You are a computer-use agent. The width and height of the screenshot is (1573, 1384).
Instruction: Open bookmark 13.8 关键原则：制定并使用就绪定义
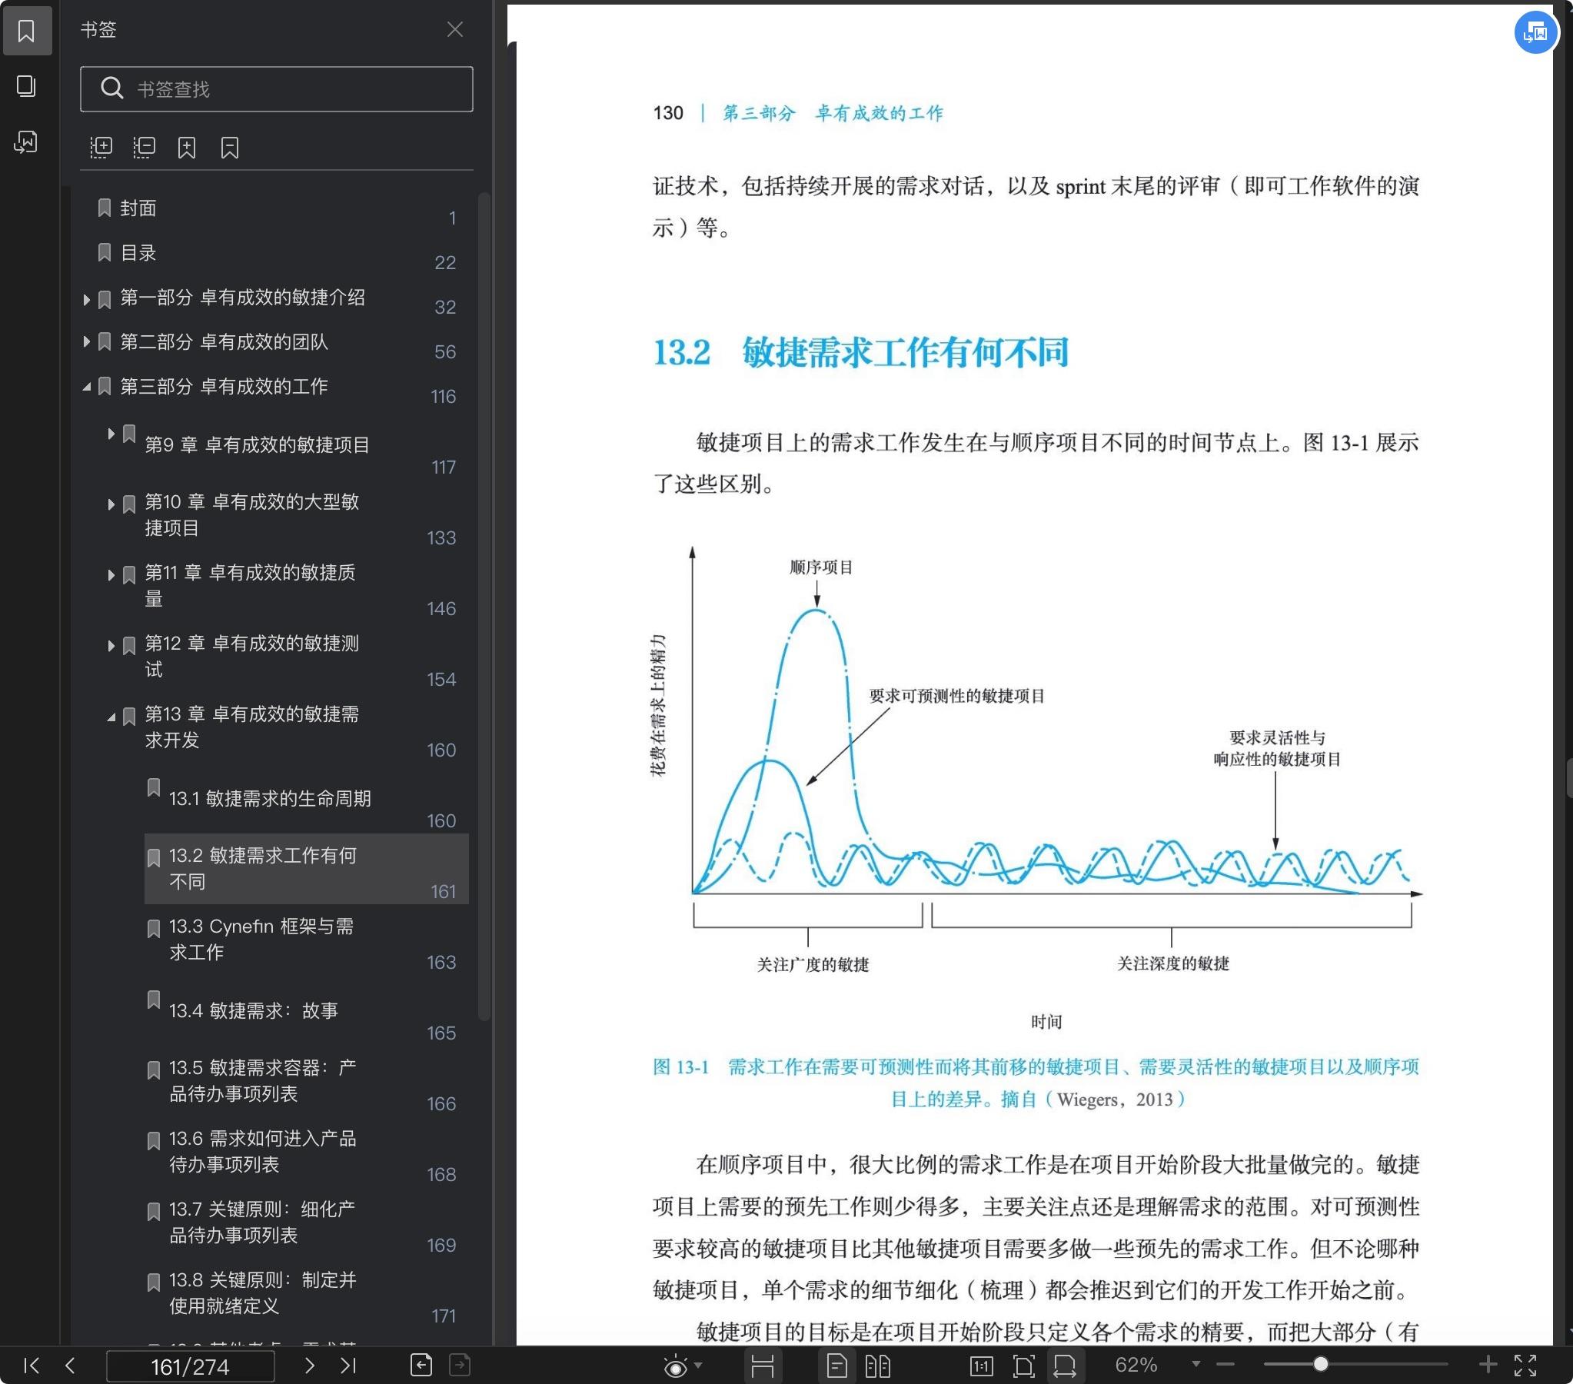pyautogui.click(x=263, y=1294)
